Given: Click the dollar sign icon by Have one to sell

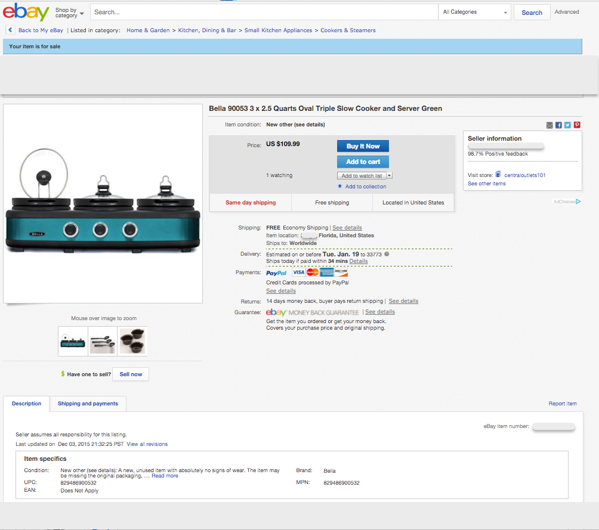Looking at the screenshot, I should click(x=63, y=374).
